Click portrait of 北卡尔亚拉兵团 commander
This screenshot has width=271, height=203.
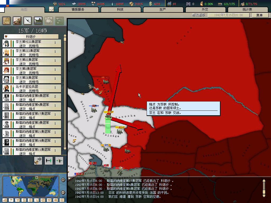click(7, 88)
